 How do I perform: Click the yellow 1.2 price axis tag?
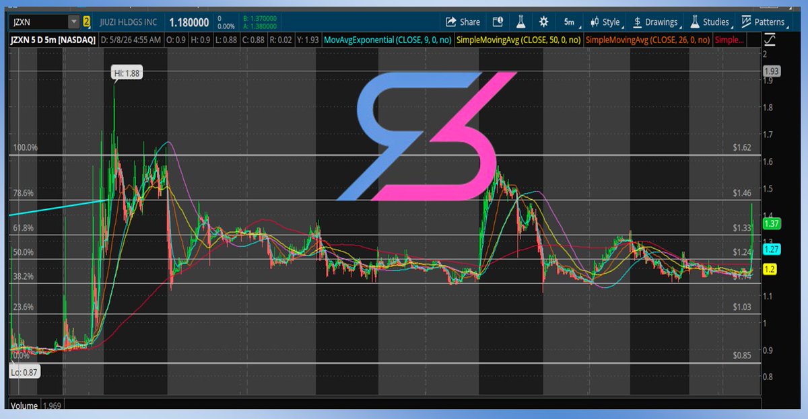(770, 268)
